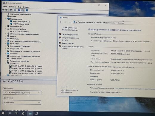
Task: Select NVIDIA GeForce 920M adapter
Action: click(21, 24)
